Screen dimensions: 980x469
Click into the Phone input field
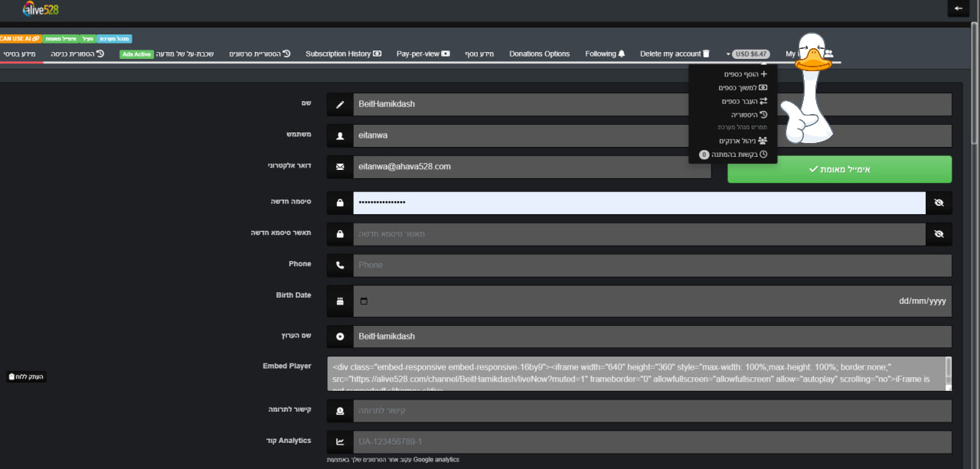pos(651,265)
